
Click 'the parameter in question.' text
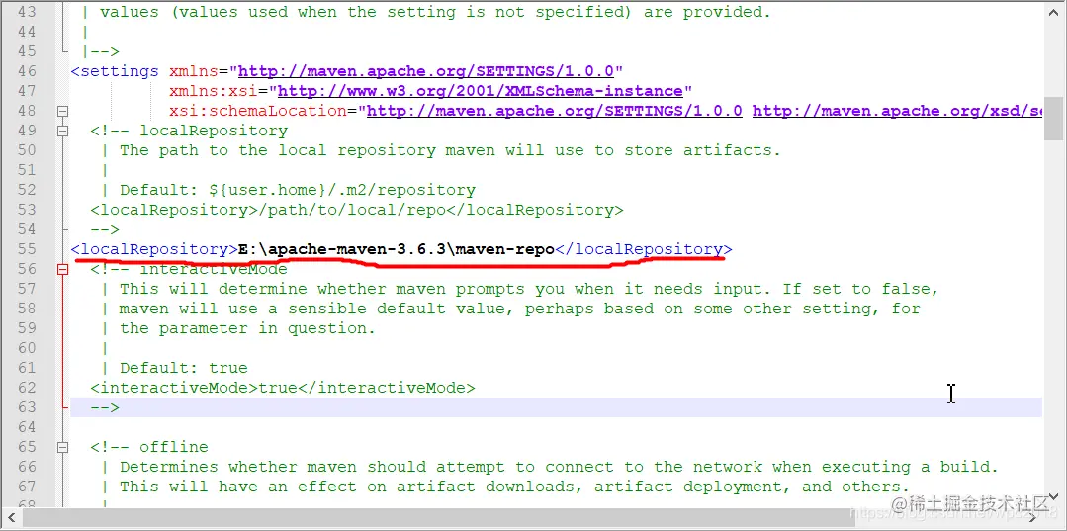click(247, 328)
